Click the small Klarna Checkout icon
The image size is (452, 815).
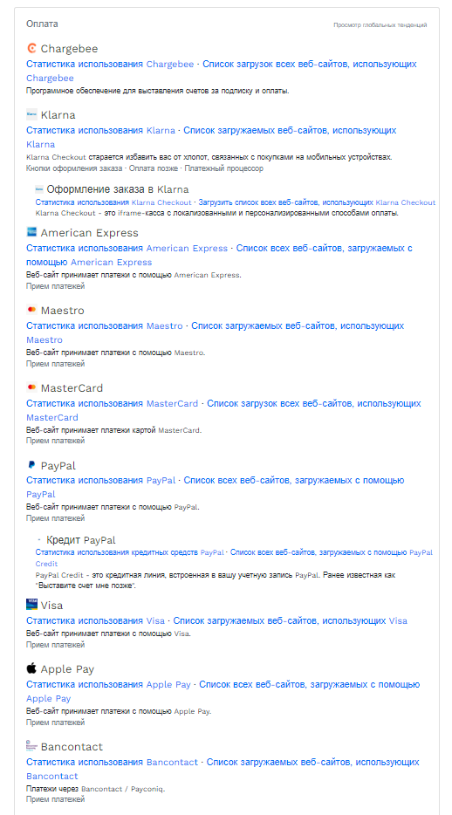(x=39, y=189)
